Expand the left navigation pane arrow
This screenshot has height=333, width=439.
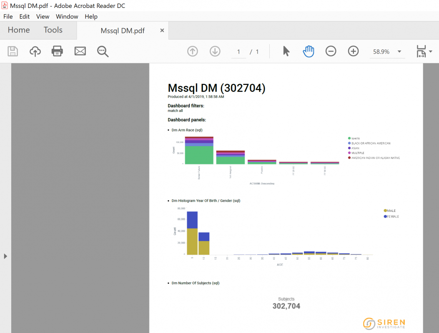pos(5,256)
